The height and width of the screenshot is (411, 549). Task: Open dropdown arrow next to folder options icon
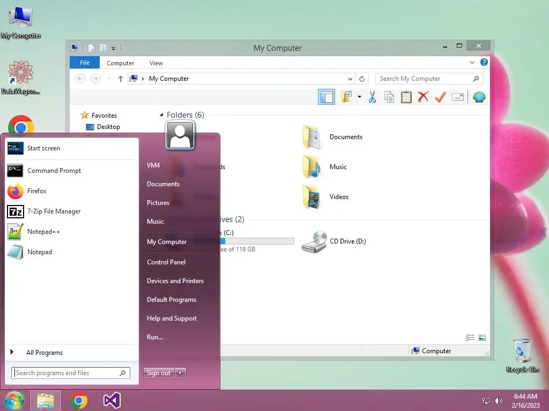[359, 97]
